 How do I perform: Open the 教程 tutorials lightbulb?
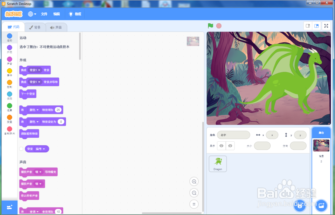75,14
